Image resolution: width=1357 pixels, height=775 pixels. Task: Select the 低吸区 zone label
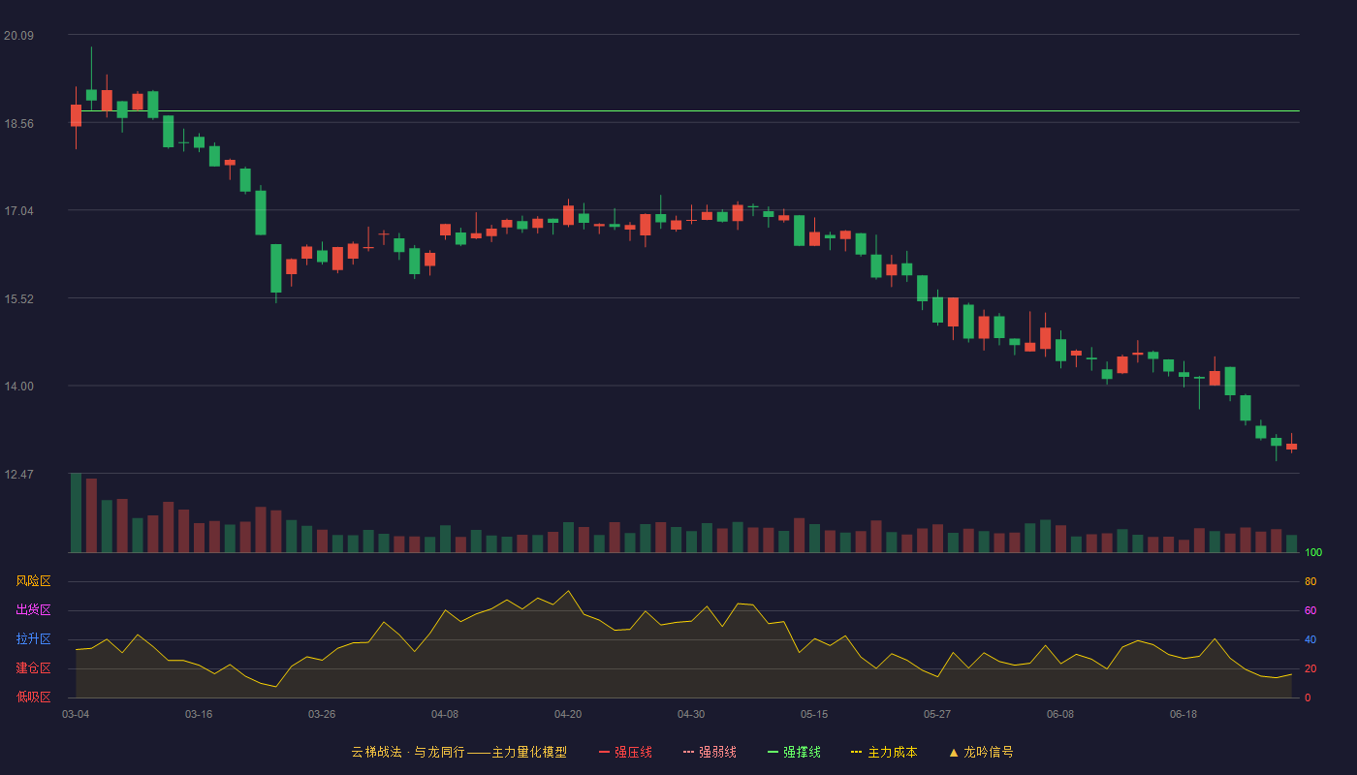coord(33,697)
